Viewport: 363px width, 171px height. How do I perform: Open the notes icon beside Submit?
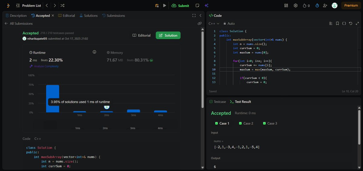pyautogui.click(x=197, y=5)
